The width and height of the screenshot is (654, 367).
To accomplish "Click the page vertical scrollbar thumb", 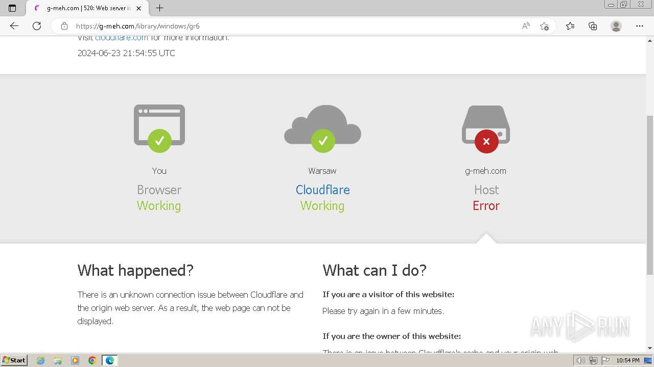I will [650, 195].
